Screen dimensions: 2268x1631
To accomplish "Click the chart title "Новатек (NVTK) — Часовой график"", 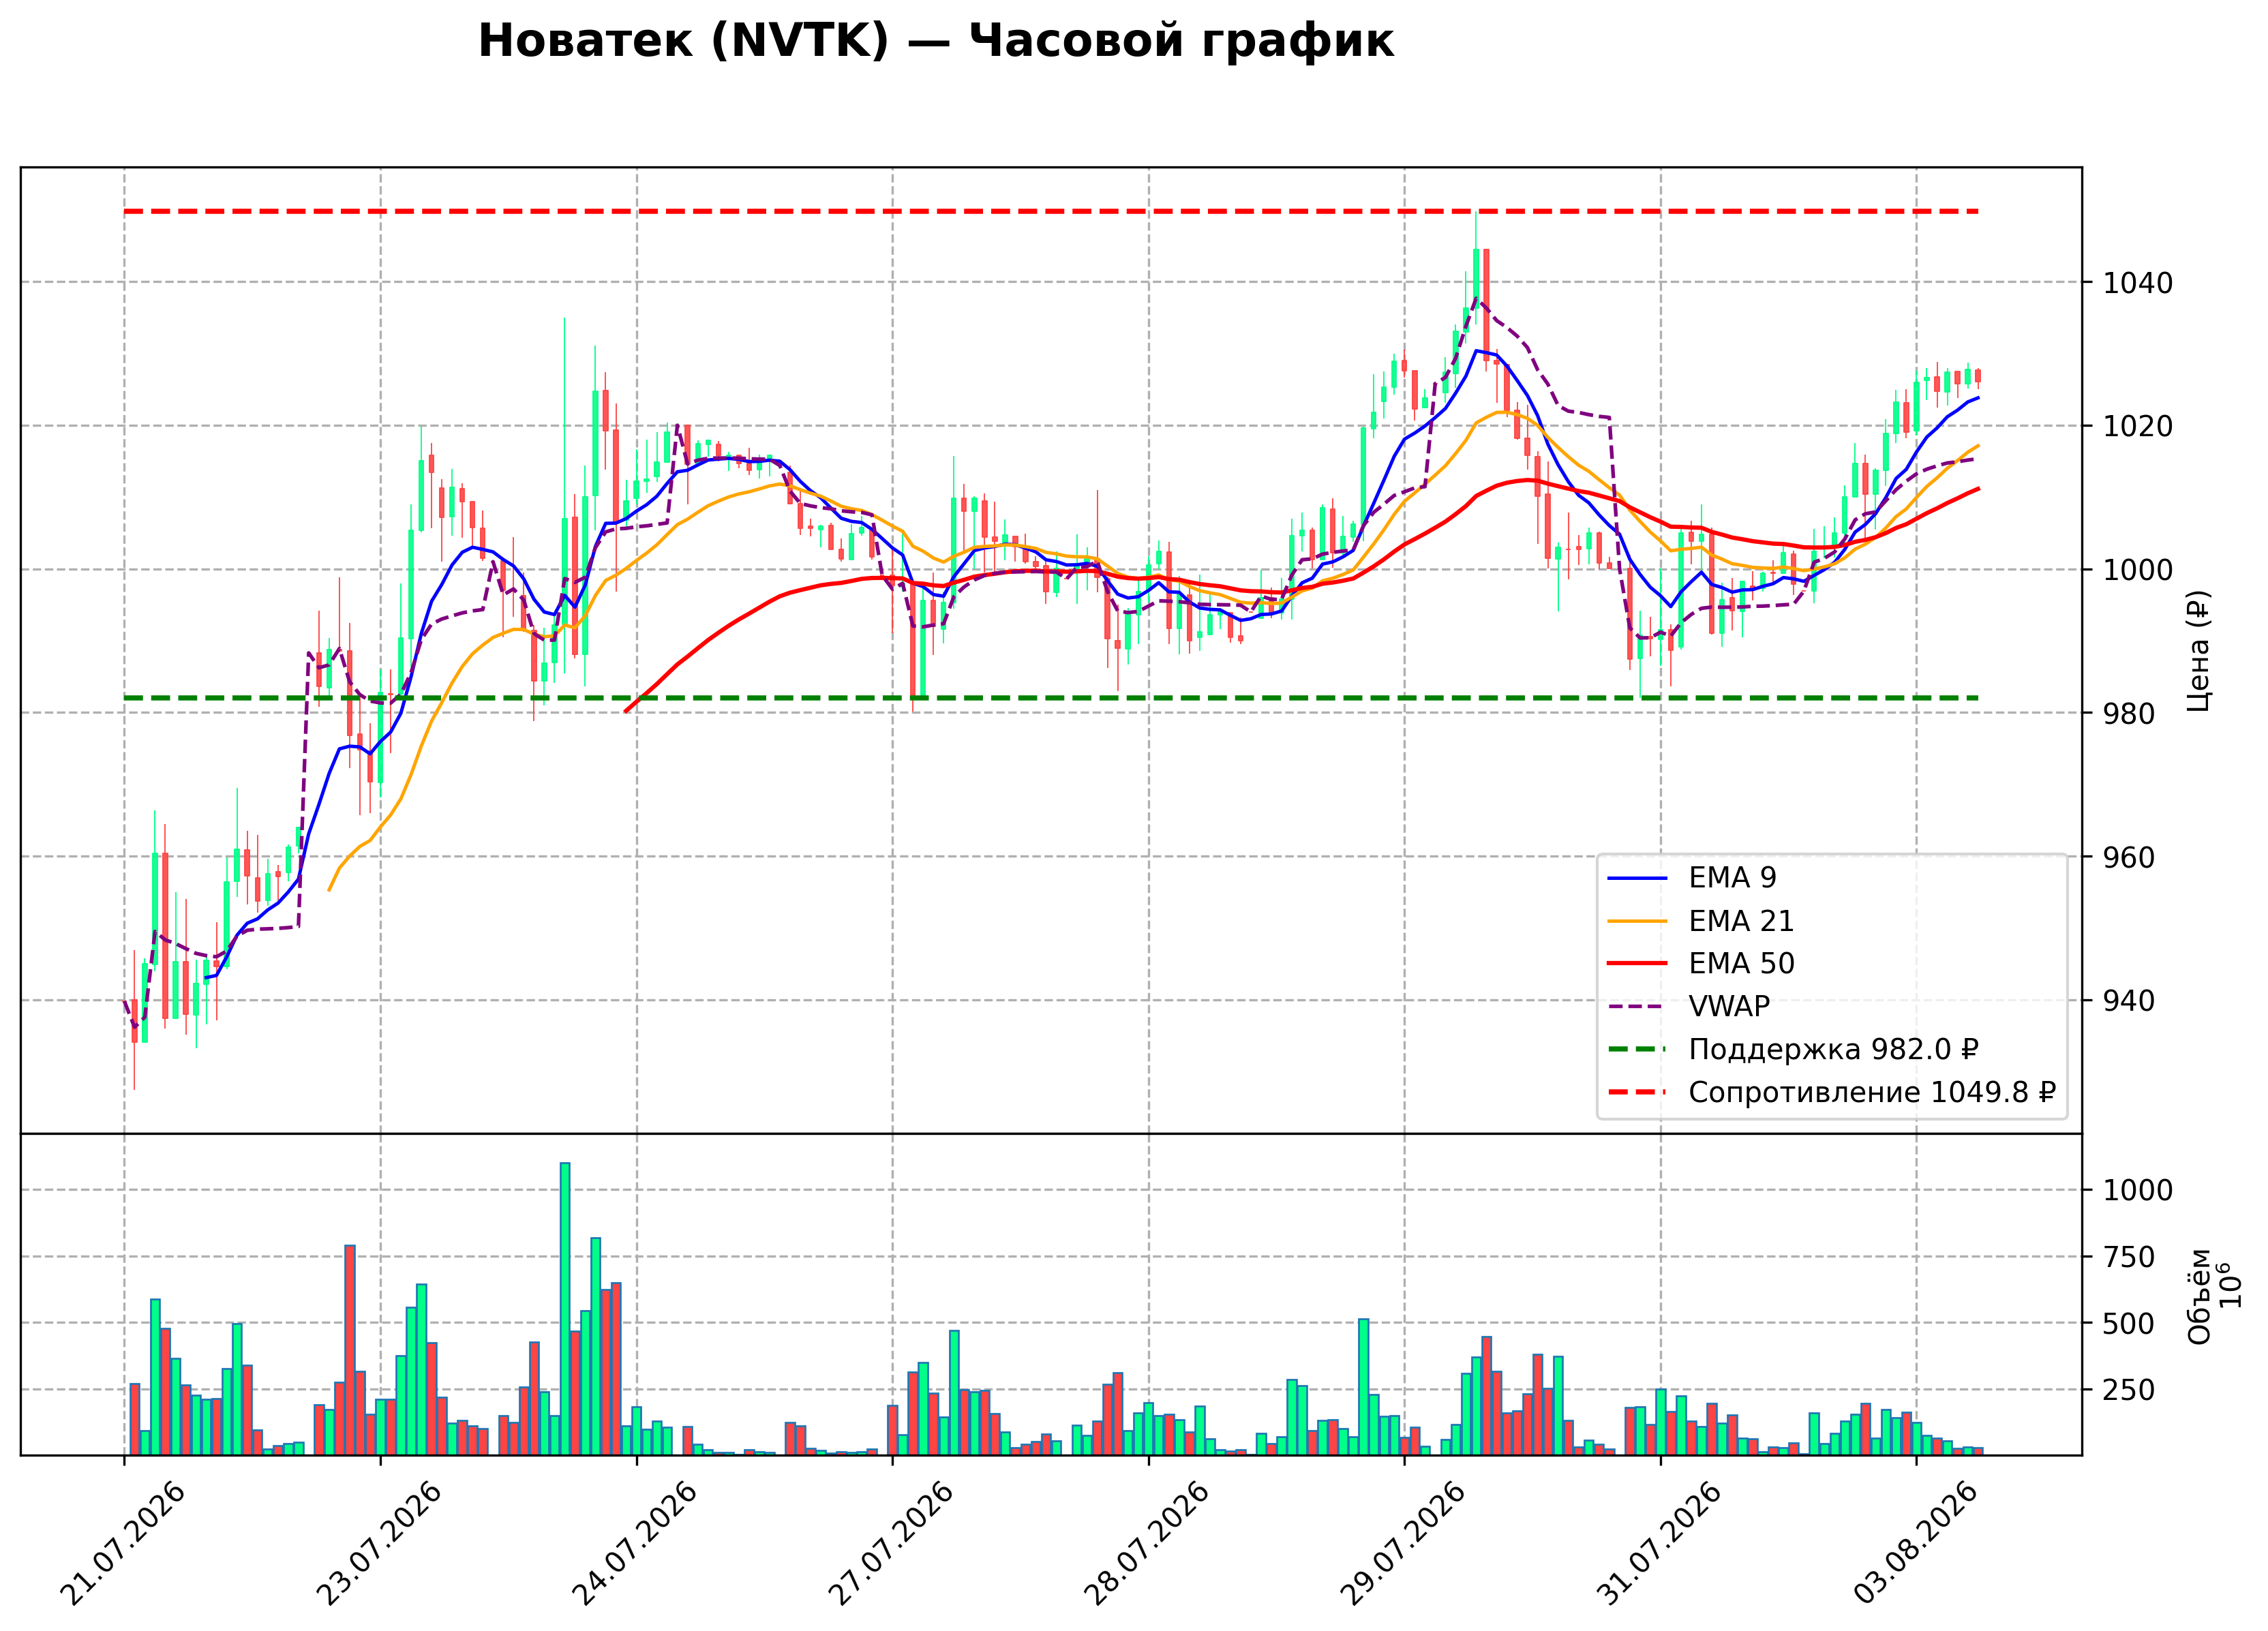I will point(935,42).
